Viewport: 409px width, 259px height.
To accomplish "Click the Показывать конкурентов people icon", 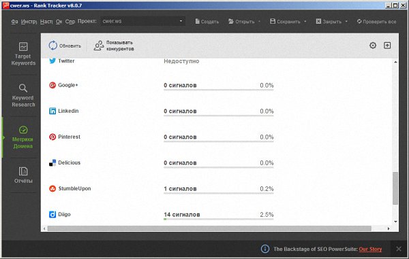I will pyautogui.click(x=99, y=46).
